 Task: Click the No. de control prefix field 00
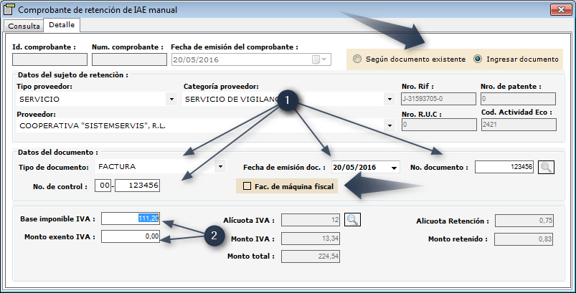click(x=103, y=186)
